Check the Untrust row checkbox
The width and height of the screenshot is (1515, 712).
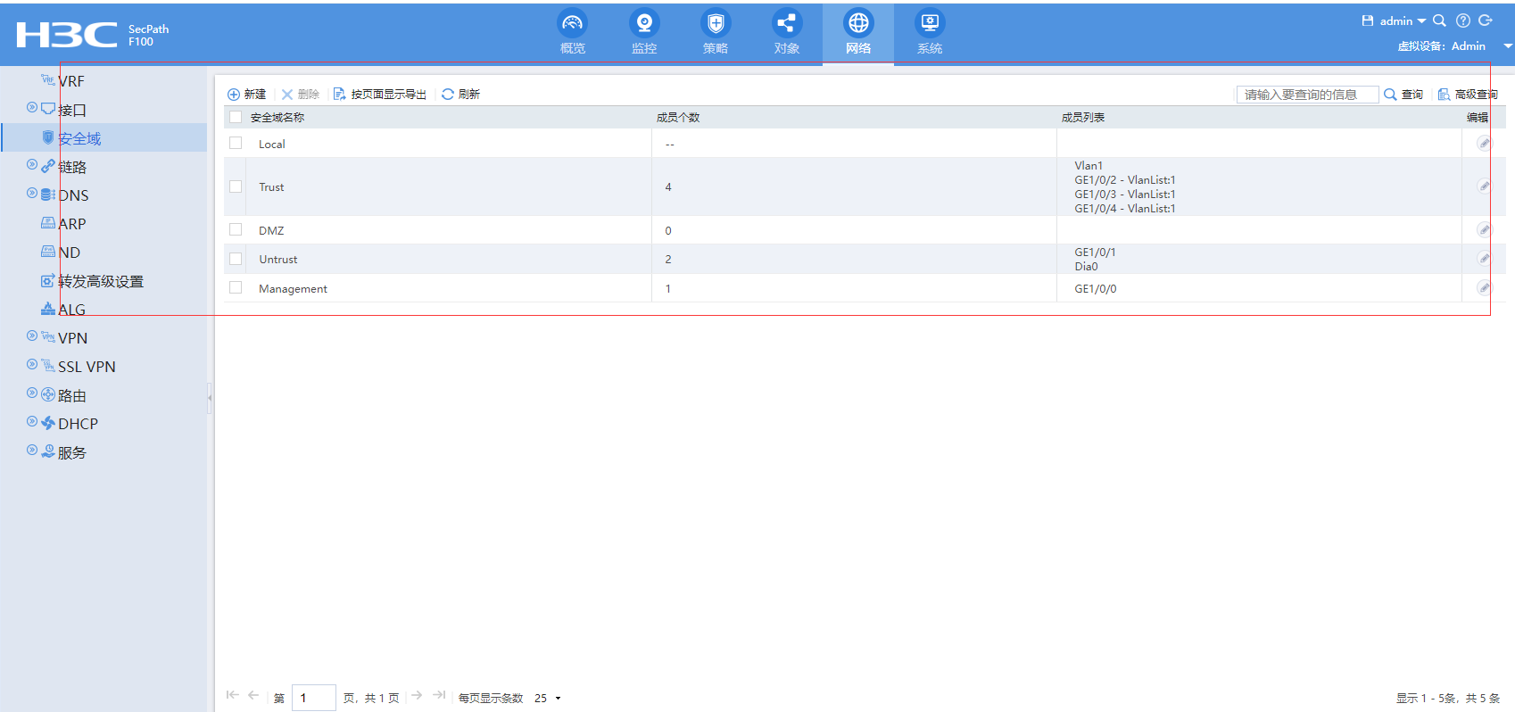point(236,259)
